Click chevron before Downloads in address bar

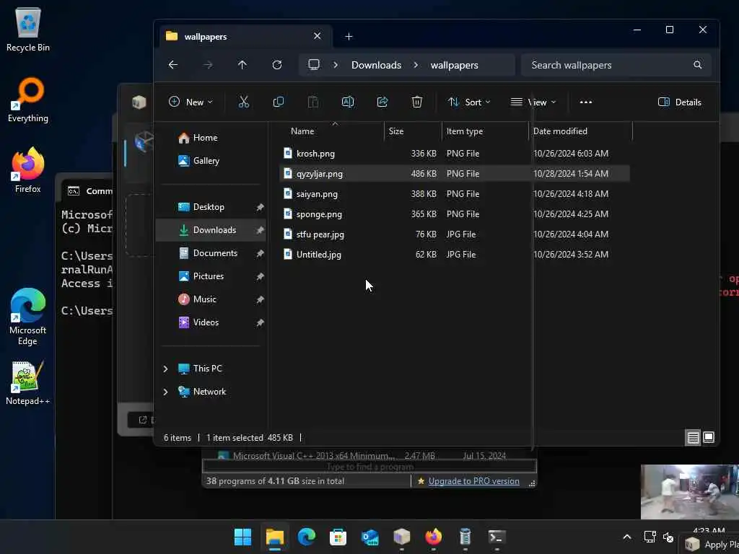pyautogui.click(x=336, y=65)
